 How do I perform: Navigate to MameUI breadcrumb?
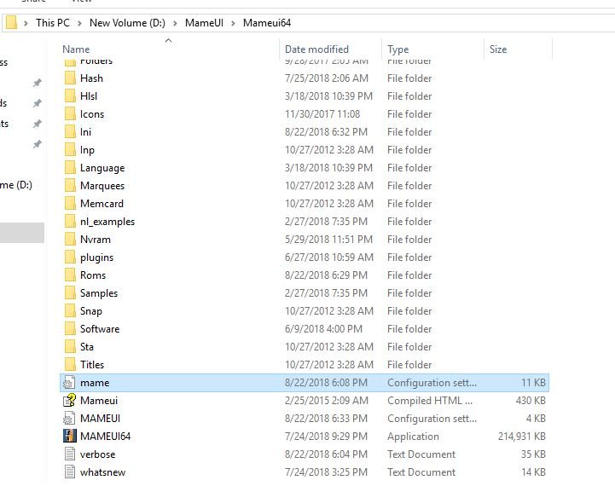[204, 23]
